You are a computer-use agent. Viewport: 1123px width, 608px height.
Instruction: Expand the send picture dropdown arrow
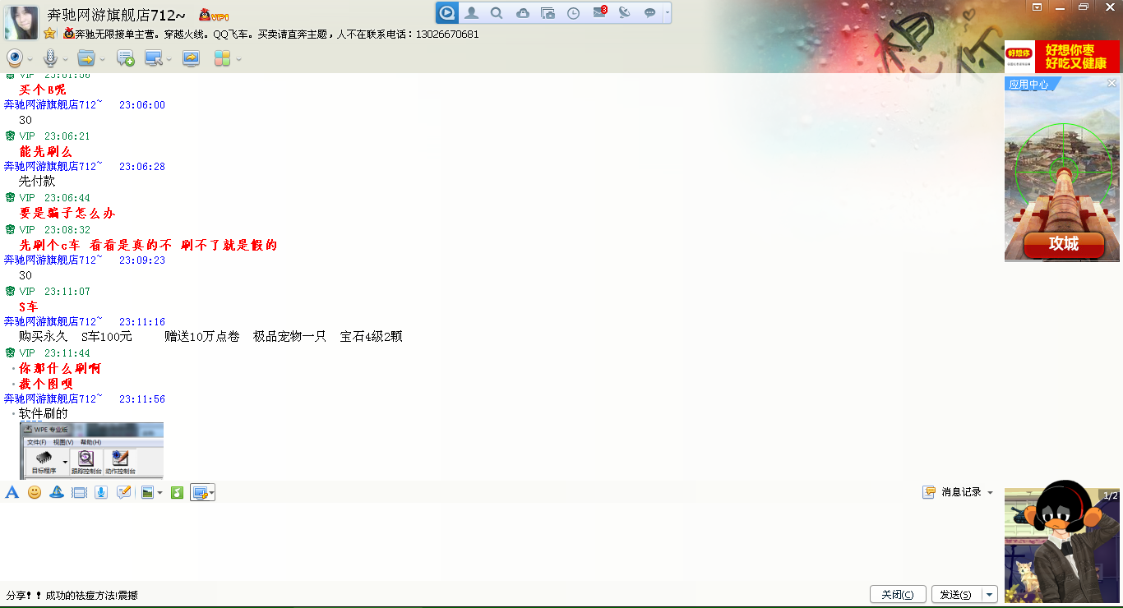[x=159, y=493]
